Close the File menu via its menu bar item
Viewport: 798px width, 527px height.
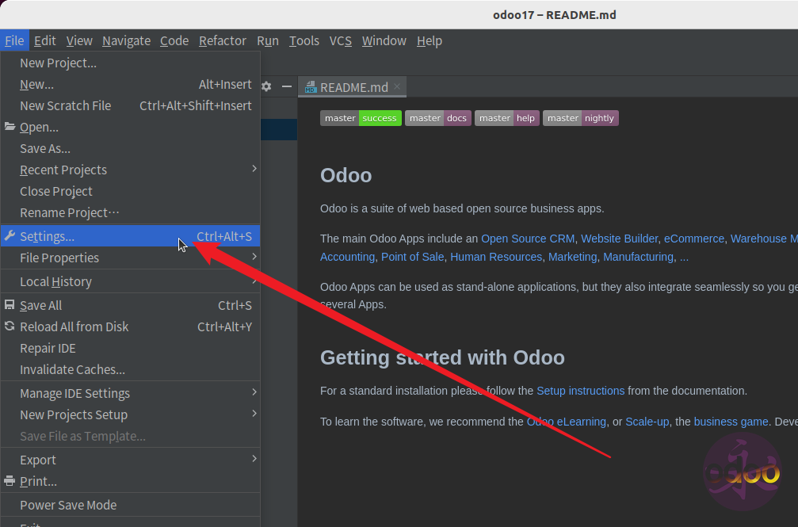14,40
